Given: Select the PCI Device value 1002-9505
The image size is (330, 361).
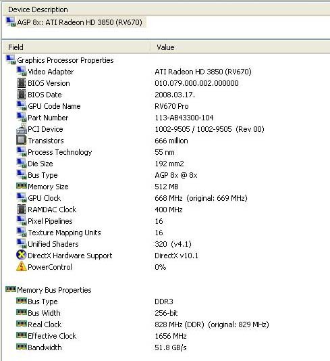Looking at the screenshot, I should (x=209, y=129).
